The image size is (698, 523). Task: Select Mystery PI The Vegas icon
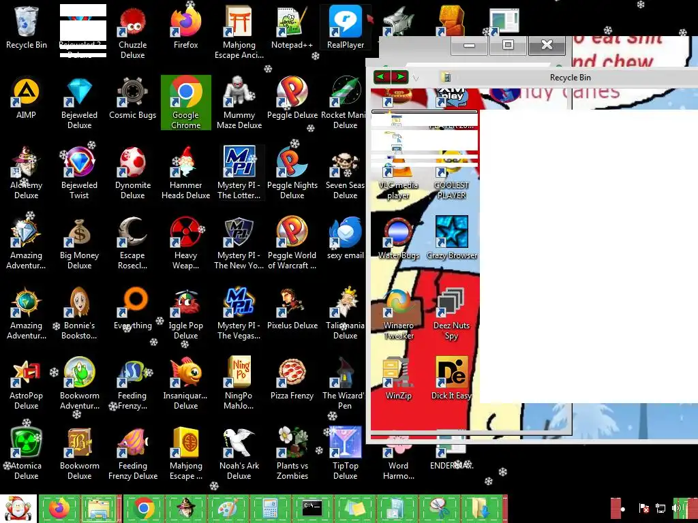[239, 313]
